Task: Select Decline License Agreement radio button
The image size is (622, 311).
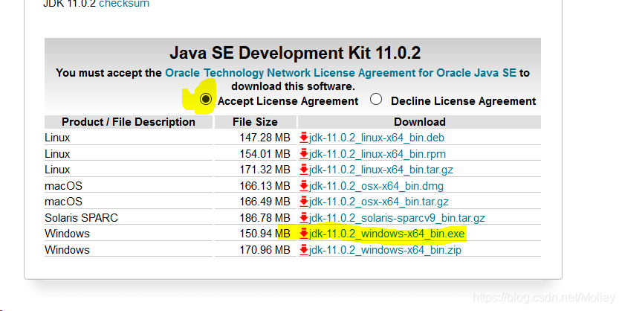Action: (x=376, y=99)
